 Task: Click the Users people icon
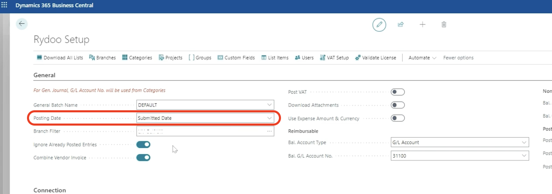297,58
